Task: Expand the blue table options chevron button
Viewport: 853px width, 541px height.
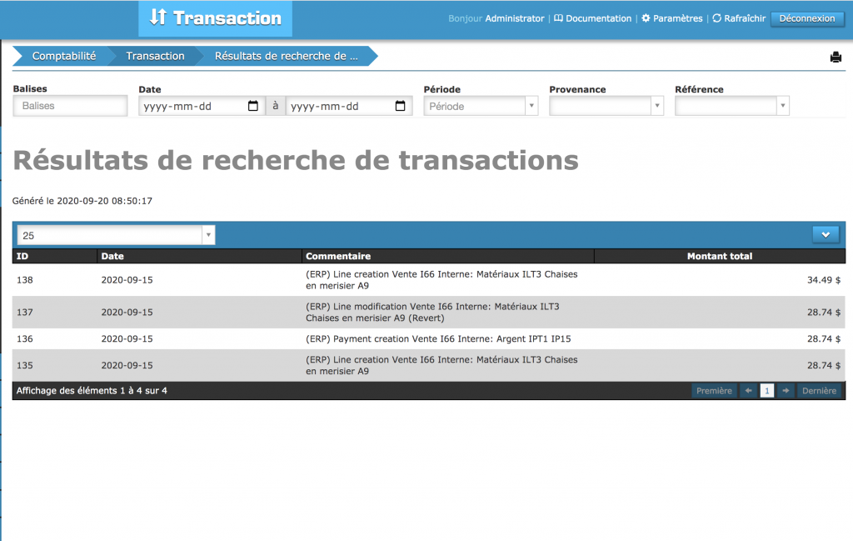Action: (826, 234)
